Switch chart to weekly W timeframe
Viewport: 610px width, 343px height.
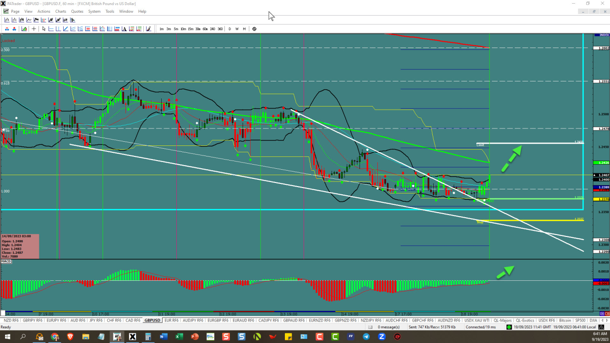pos(237,29)
